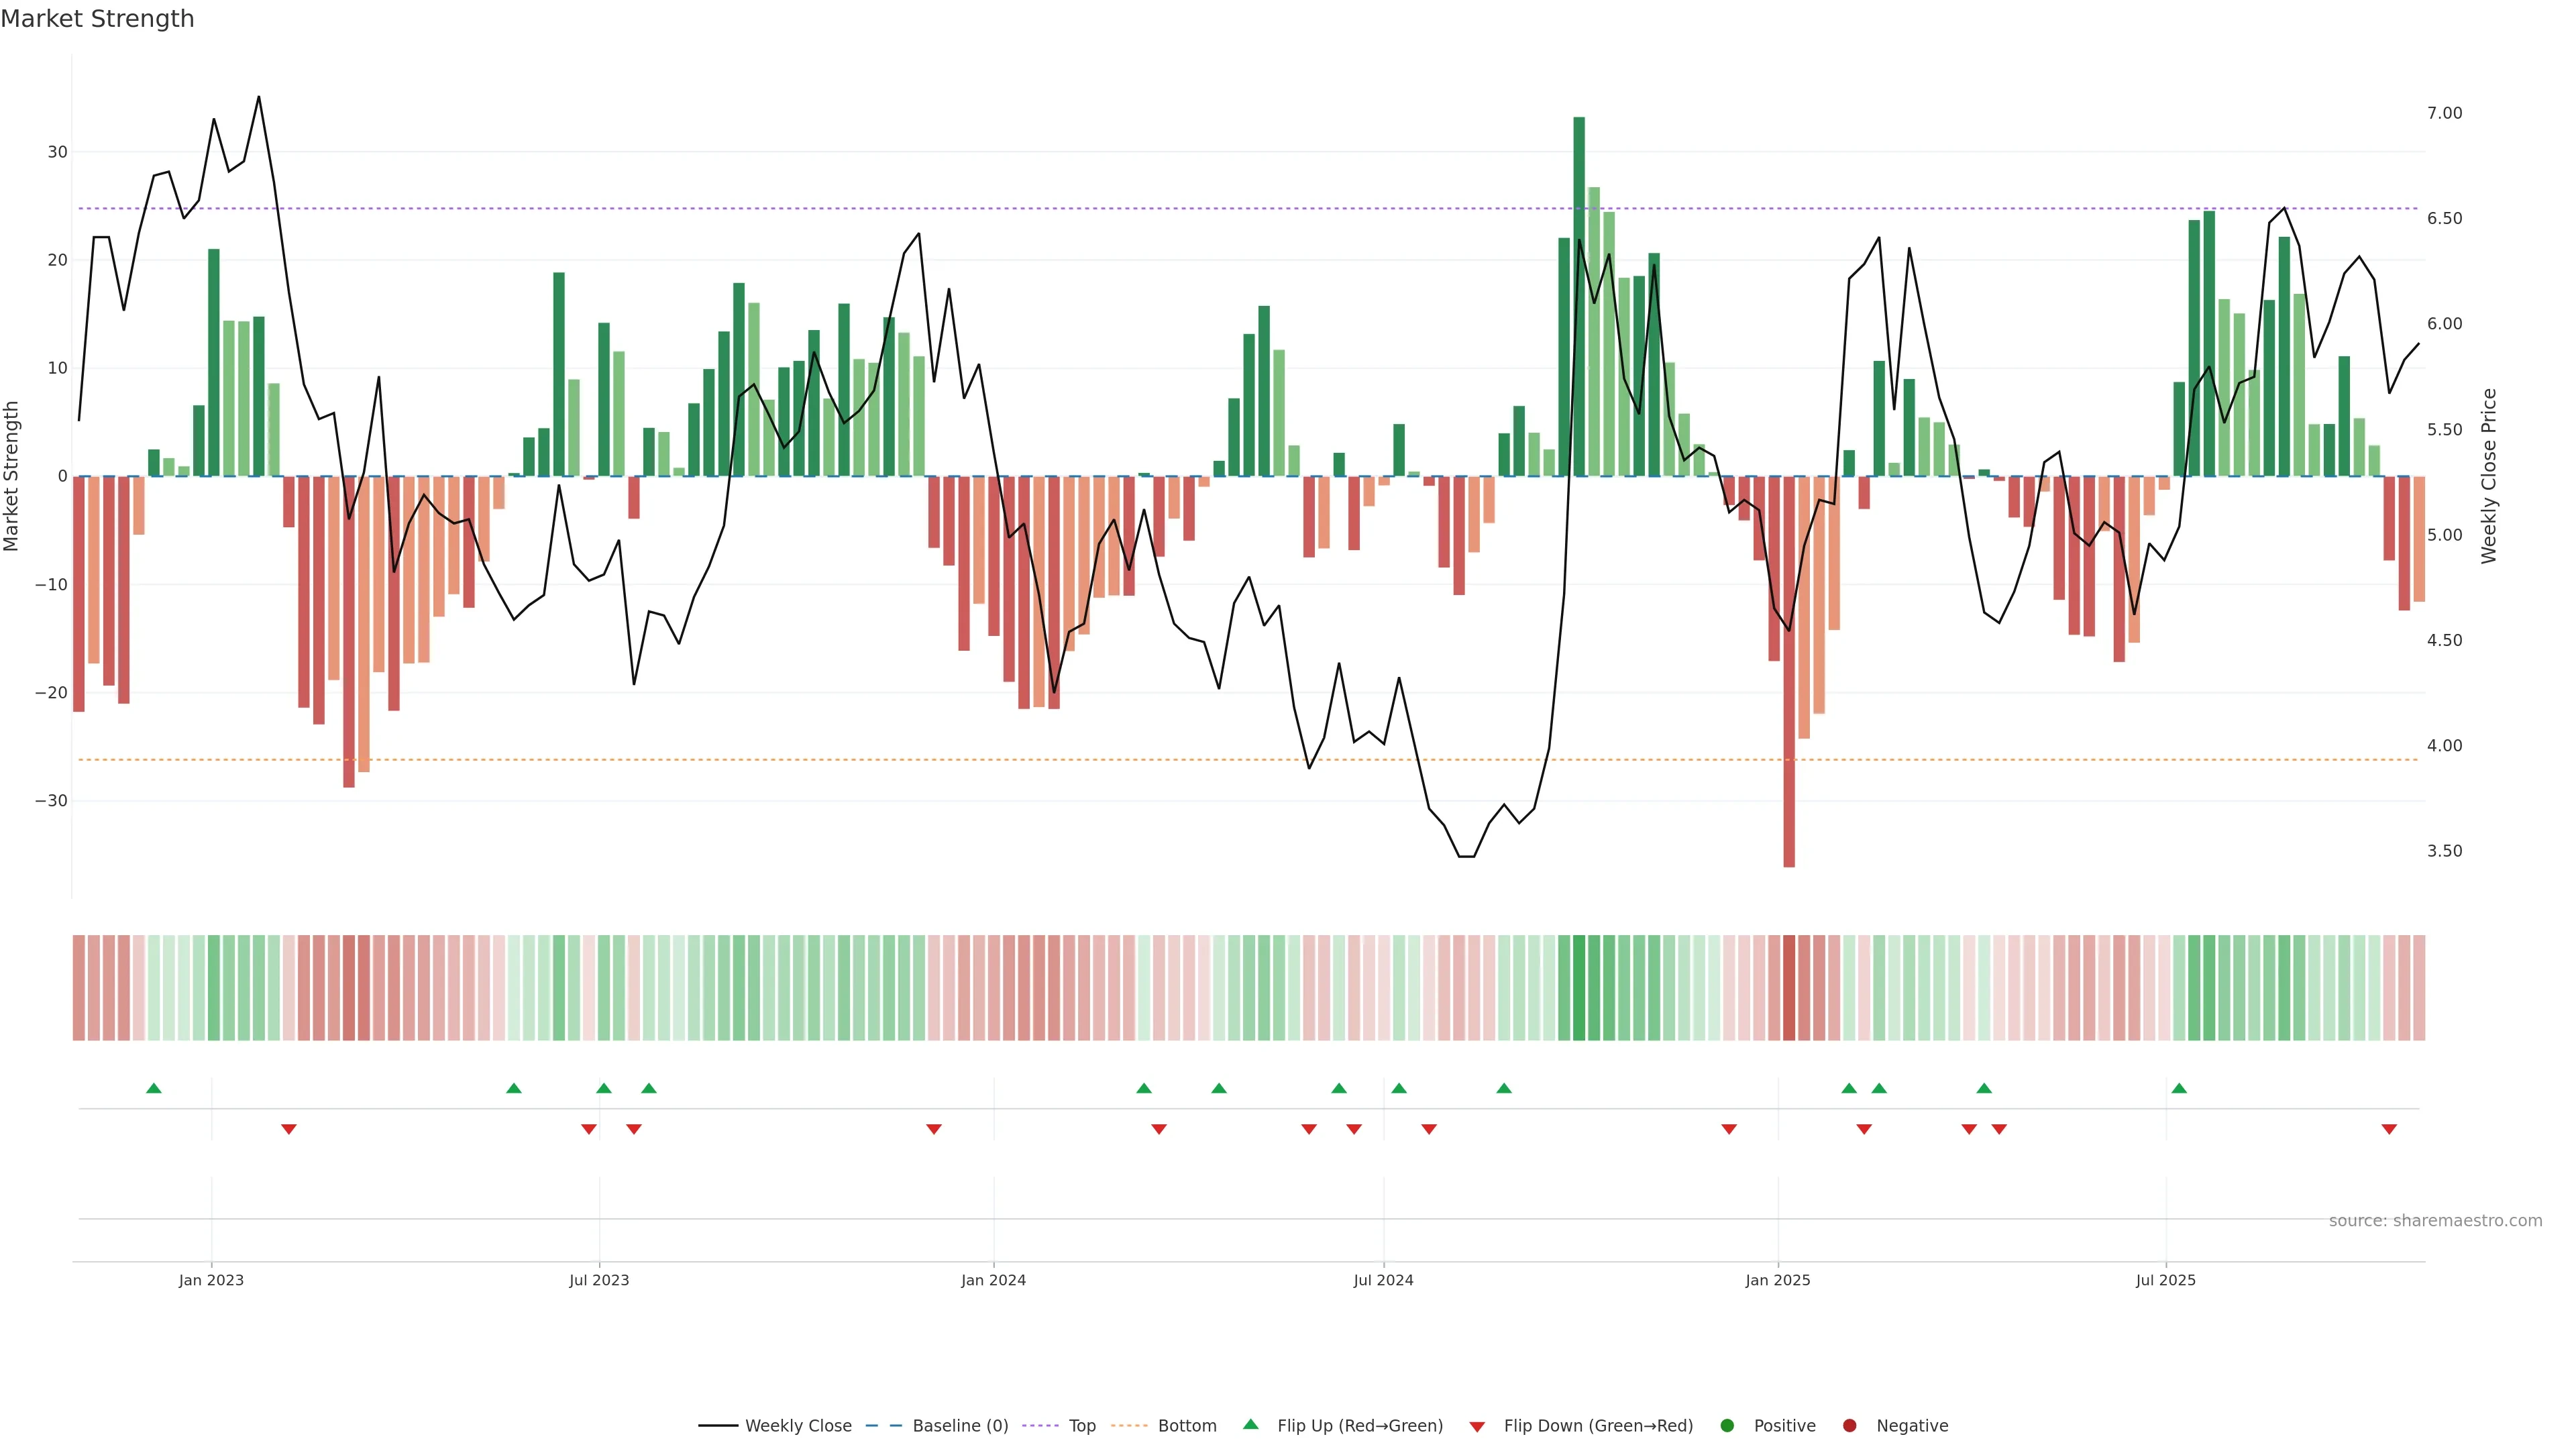Click the flip-up marker after Jul 2025
Image resolution: width=2576 pixels, height=1449 pixels.
click(2179, 1088)
